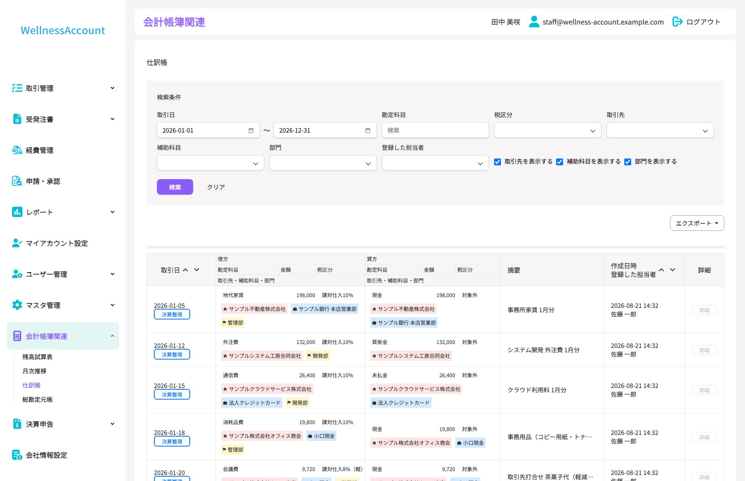Screen dimensions: 745x481
Task: Click the マスタ管理 gear icon
Action: tap(17, 305)
